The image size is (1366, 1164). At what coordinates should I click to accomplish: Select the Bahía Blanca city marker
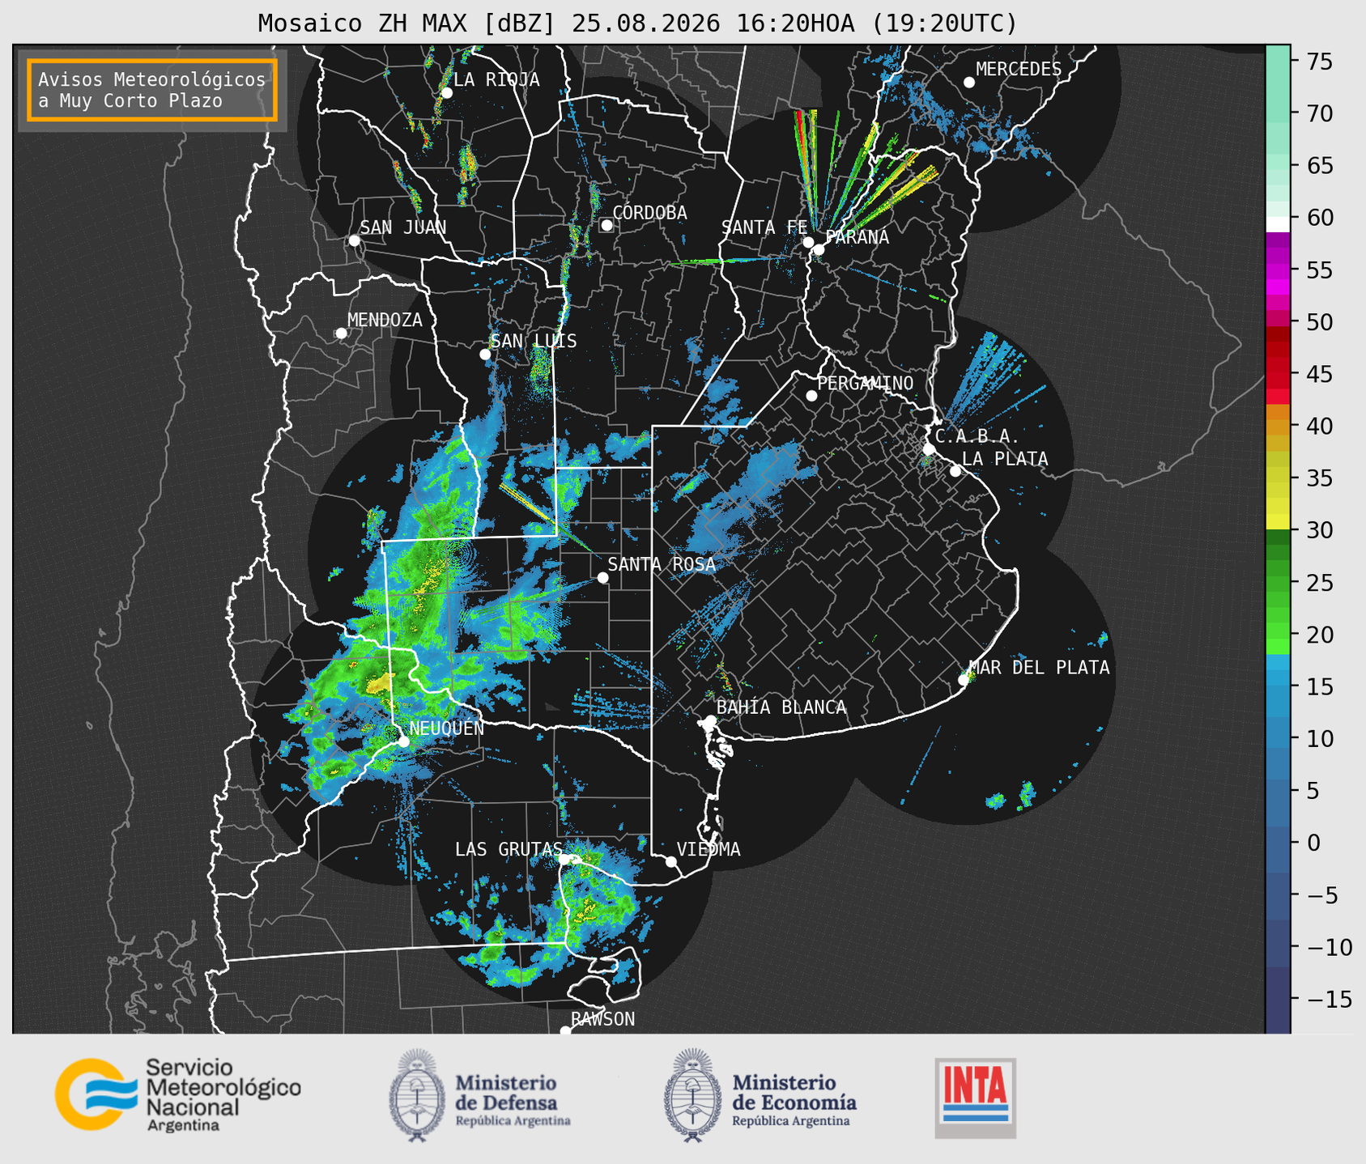(x=710, y=720)
